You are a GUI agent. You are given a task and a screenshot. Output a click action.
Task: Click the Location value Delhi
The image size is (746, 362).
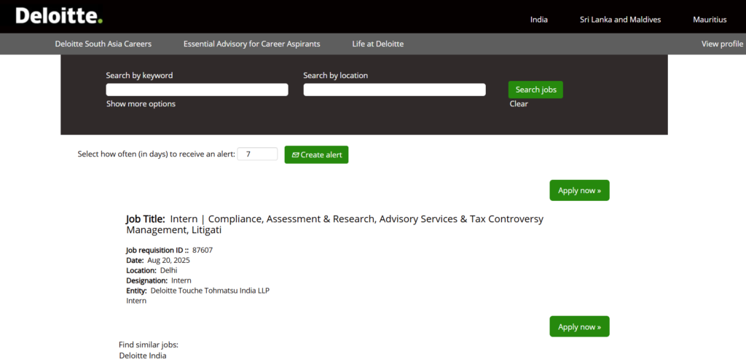coord(168,270)
